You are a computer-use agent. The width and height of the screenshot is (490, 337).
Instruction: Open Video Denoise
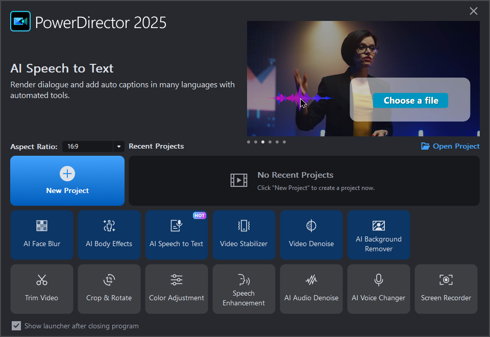tap(311, 235)
